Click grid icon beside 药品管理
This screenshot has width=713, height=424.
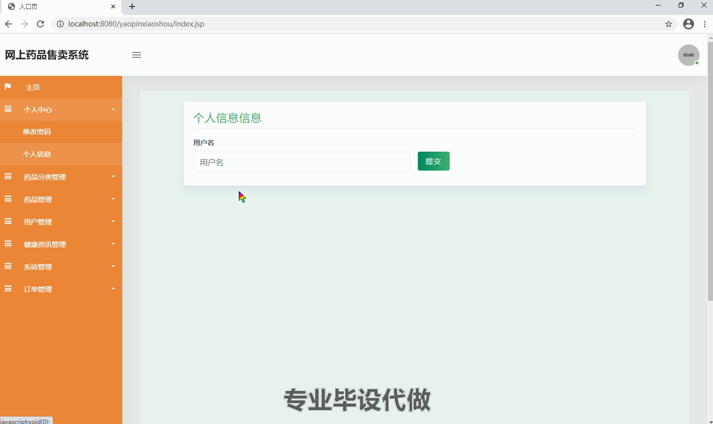pos(8,199)
